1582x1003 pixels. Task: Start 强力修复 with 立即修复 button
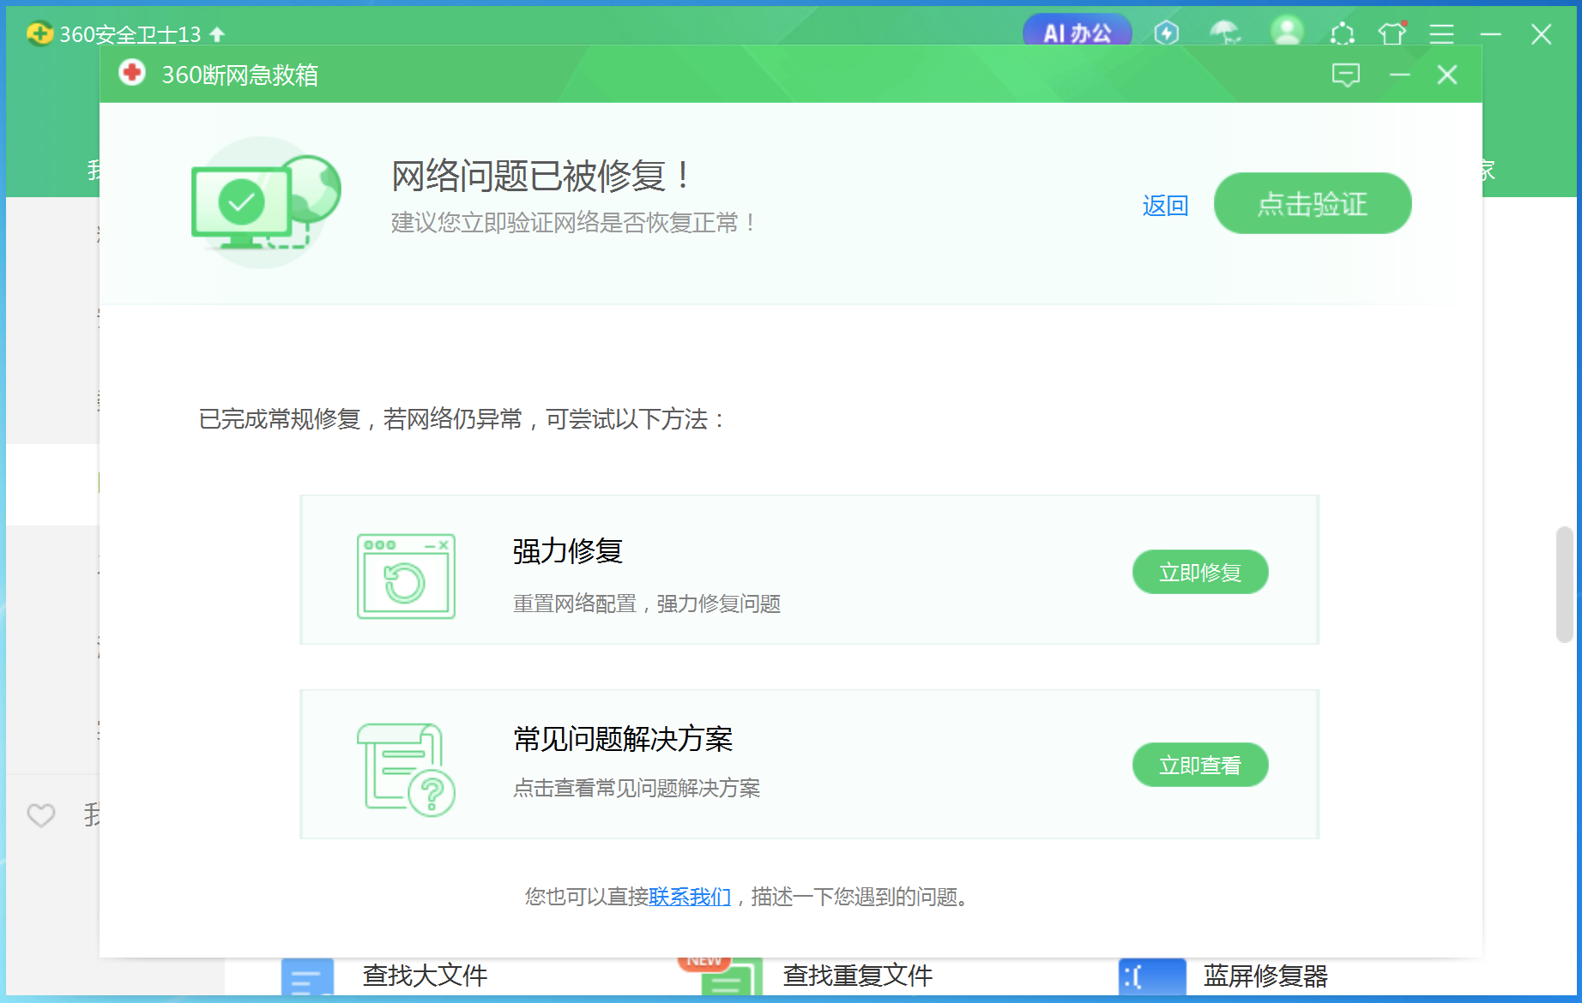(x=1200, y=572)
